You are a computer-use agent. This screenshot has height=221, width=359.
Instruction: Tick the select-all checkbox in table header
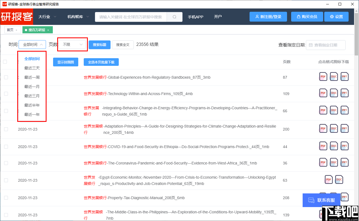coord(5,62)
